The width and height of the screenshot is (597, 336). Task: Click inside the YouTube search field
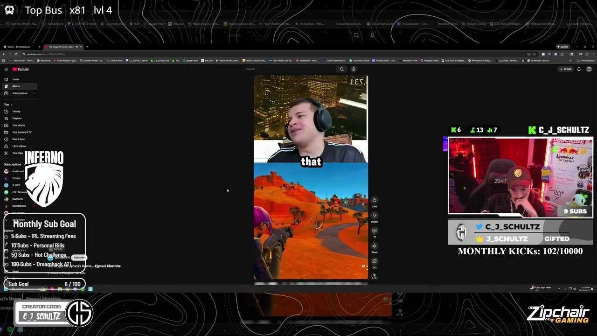pos(289,69)
